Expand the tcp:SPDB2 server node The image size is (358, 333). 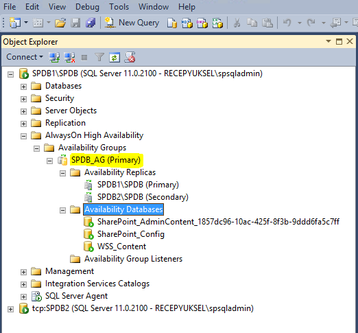tap(10, 309)
